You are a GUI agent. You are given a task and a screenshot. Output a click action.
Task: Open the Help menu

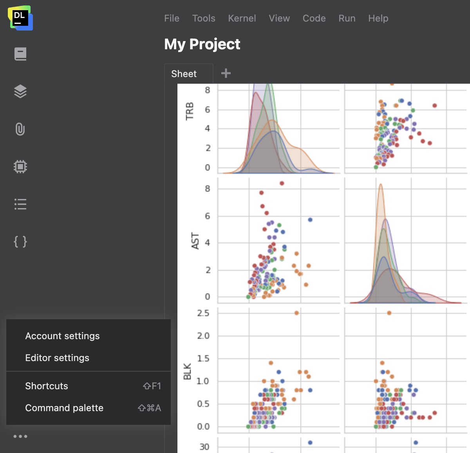(x=378, y=18)
